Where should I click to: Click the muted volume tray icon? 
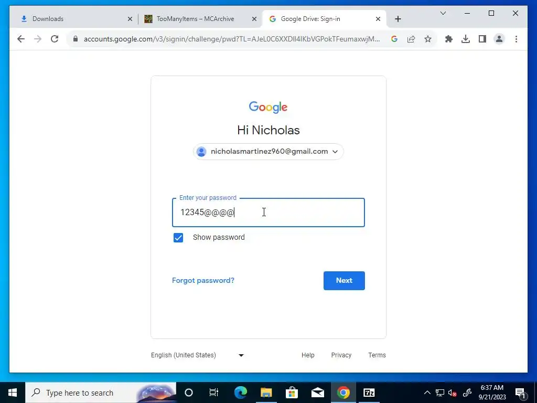coord(453,393)
